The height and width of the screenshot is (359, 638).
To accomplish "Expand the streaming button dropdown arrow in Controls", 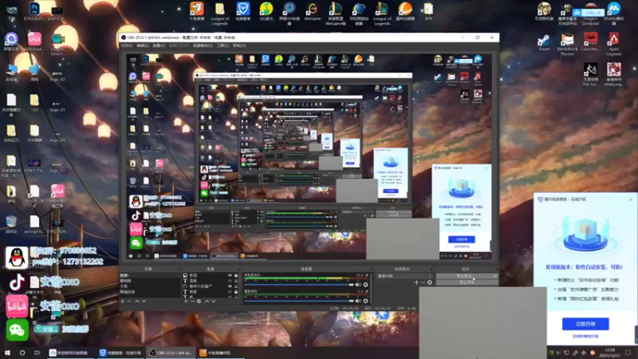I will coord(494,276).
